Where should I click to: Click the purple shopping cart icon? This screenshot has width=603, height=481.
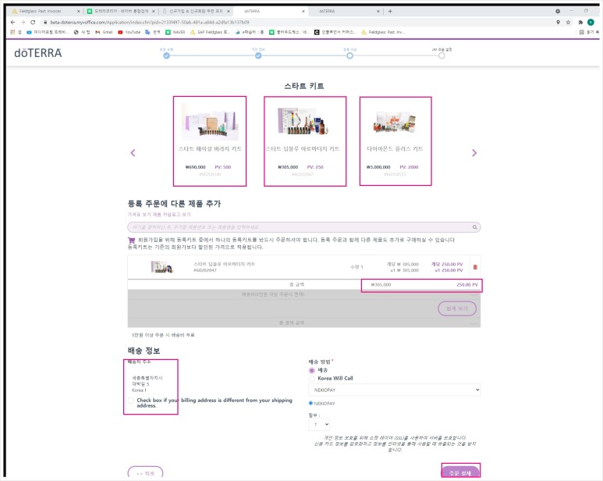coord(131,241)
